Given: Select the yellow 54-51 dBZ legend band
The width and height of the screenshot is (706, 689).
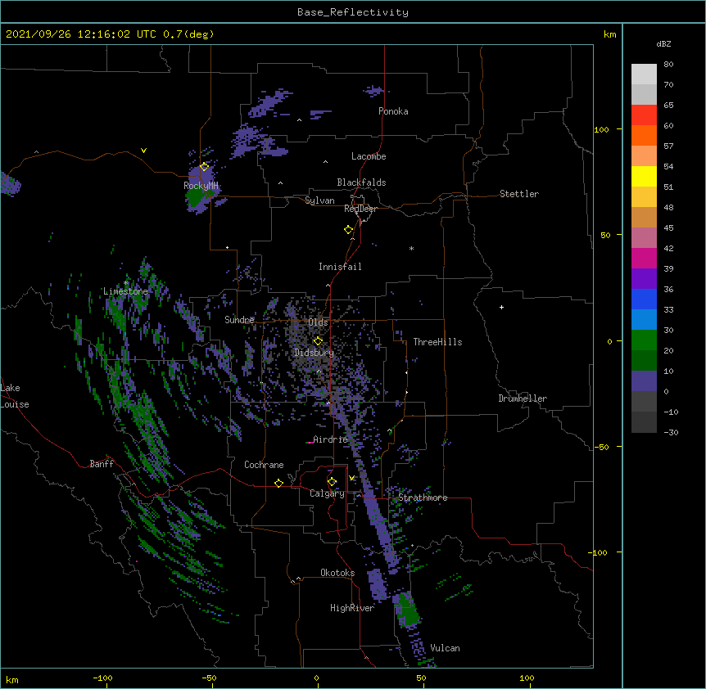Looking at the screenshot, I should (644, 176).
